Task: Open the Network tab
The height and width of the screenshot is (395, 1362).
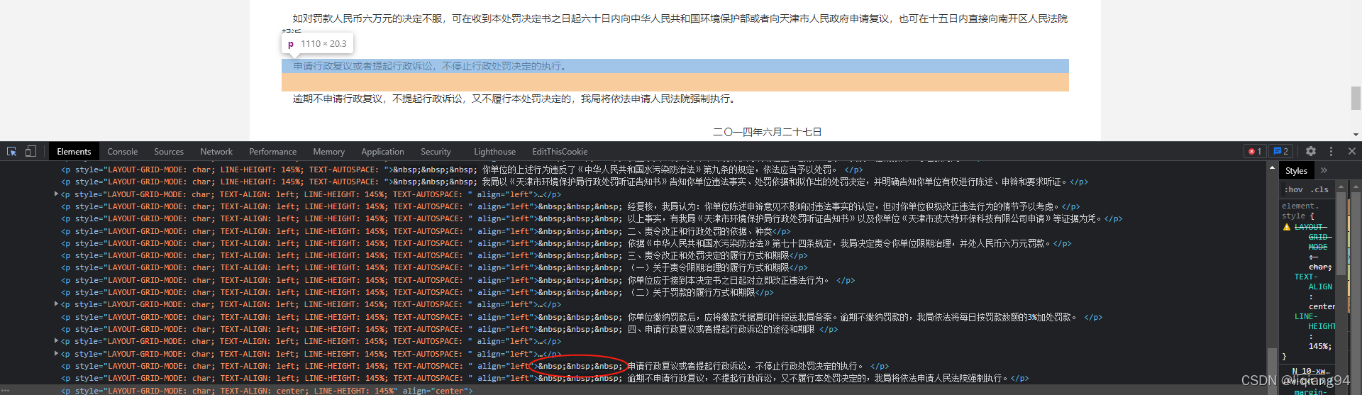Action: (216, 152)
